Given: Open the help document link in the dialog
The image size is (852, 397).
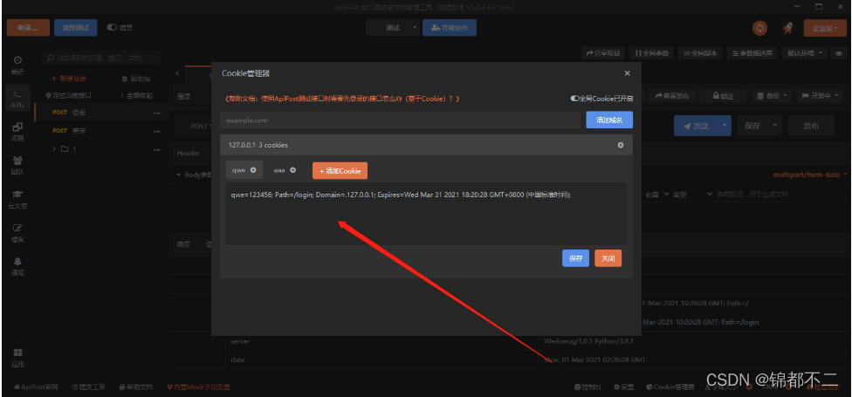Looking at the screenshot, I should pyautogui.click(x=342, y=99).
